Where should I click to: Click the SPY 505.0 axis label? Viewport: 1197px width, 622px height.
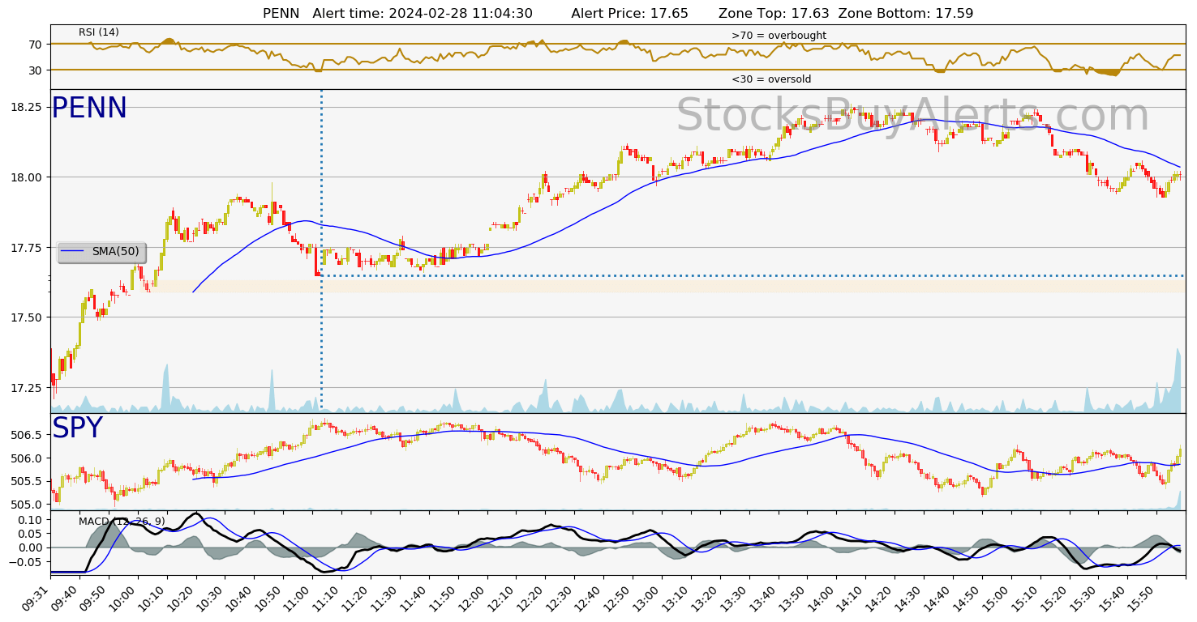(x=28, y=505)
